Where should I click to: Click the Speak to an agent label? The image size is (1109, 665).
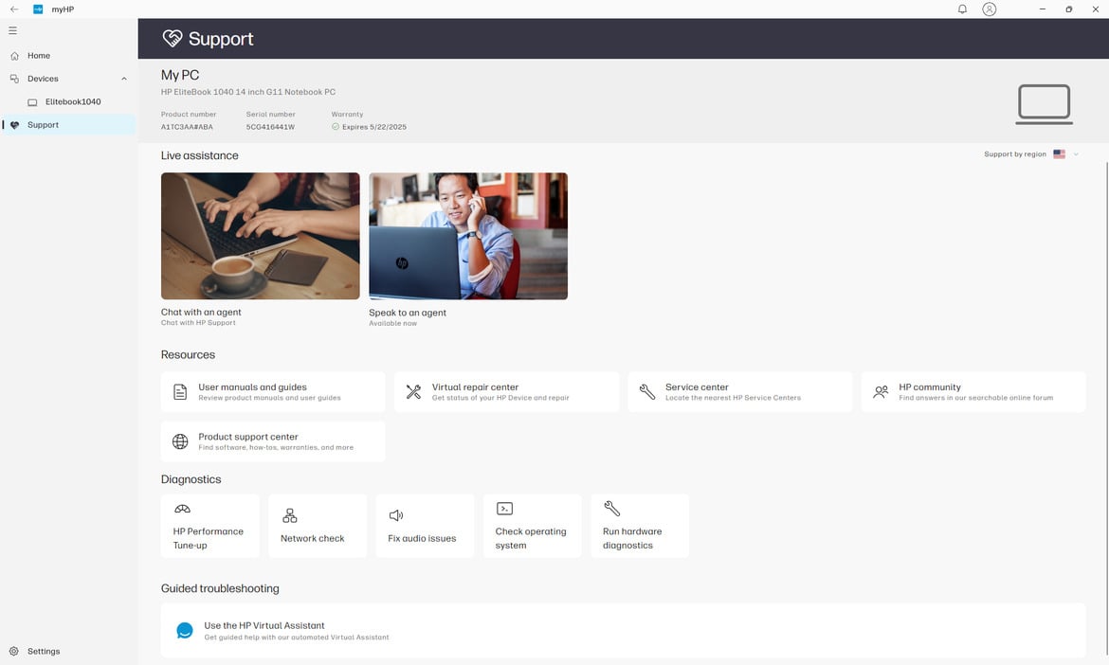(408, 313)
